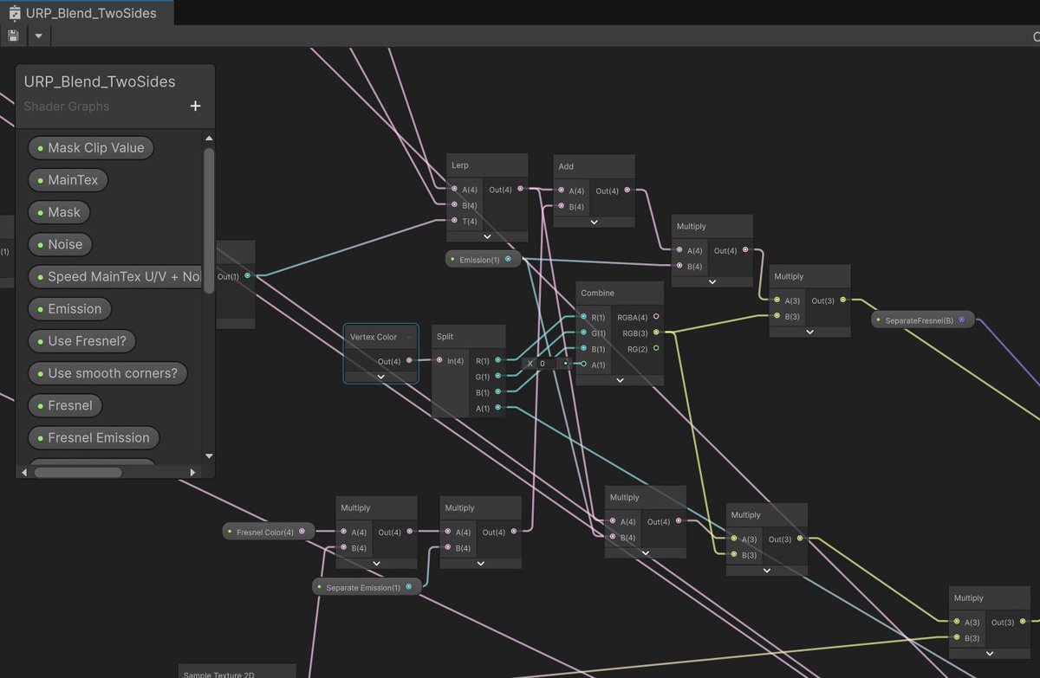1040x678 pixels.
Task: Collapse the Multiply node feeding SeparateFresnel(B)
Action: [x=809, y=332]
